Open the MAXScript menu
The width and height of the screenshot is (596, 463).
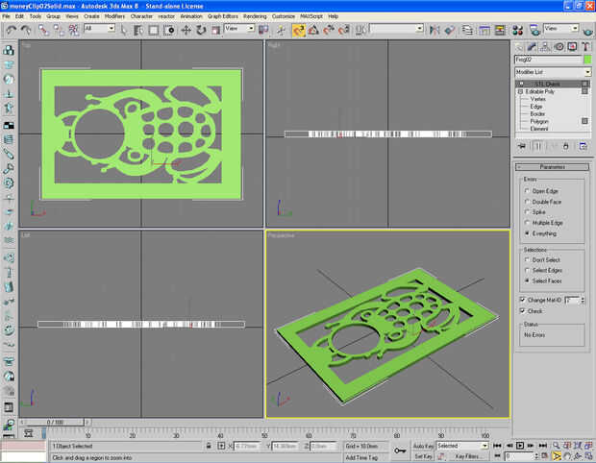(x=311, y=16)
